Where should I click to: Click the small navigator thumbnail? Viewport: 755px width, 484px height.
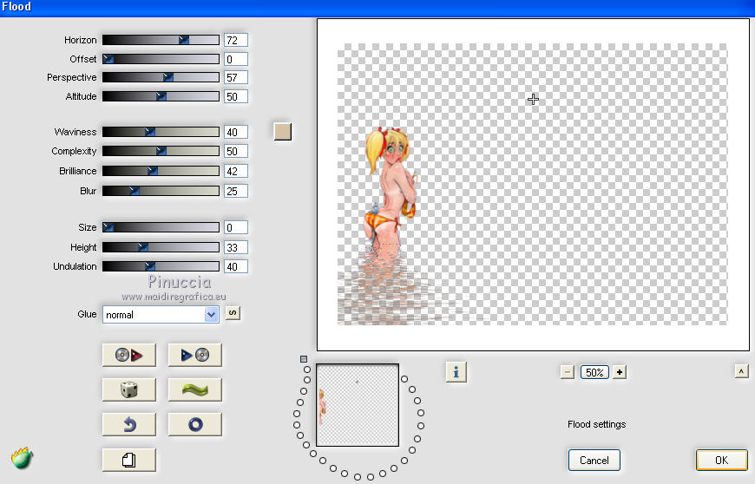coord(358,405)
